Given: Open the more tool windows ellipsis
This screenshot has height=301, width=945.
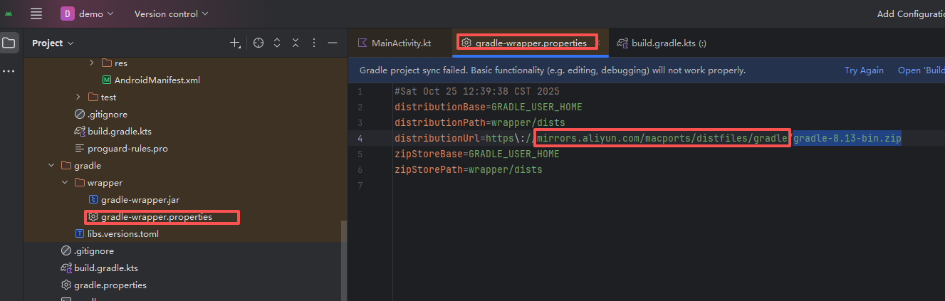Looking at the screenshot, I should point(9,71).
